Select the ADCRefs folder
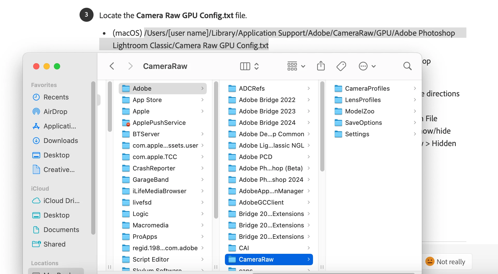The image size is (498, 274). 269,89
